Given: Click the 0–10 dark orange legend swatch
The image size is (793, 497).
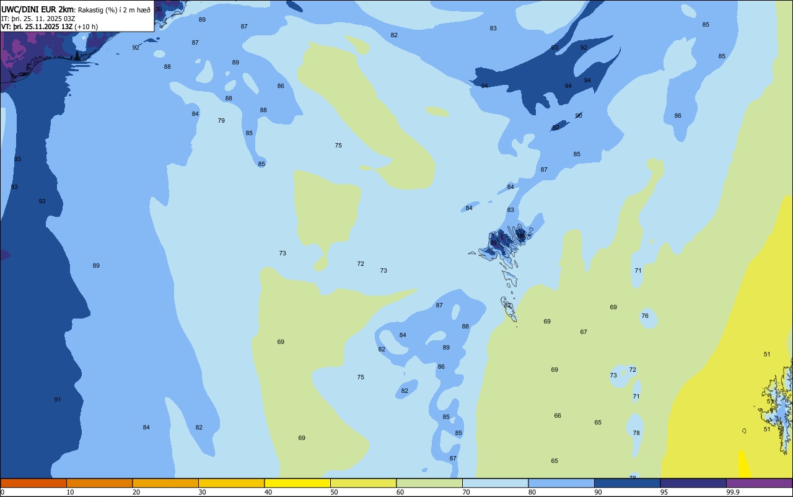Looking at the screenshot, I should [x=33, y=483].
